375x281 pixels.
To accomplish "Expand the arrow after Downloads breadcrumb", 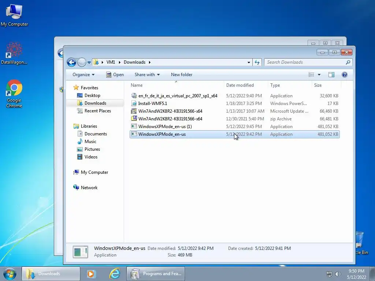I will pyautogui.click(x=150, y=62).
